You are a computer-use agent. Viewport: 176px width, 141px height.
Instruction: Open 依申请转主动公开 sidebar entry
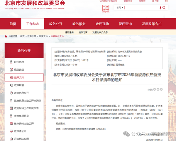click(24, 124)
